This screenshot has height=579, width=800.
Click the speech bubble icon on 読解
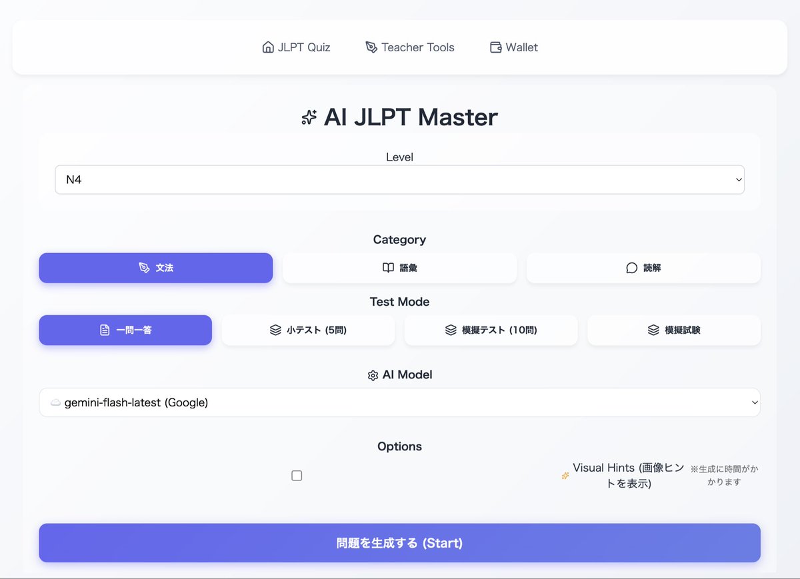coord(632,268)
